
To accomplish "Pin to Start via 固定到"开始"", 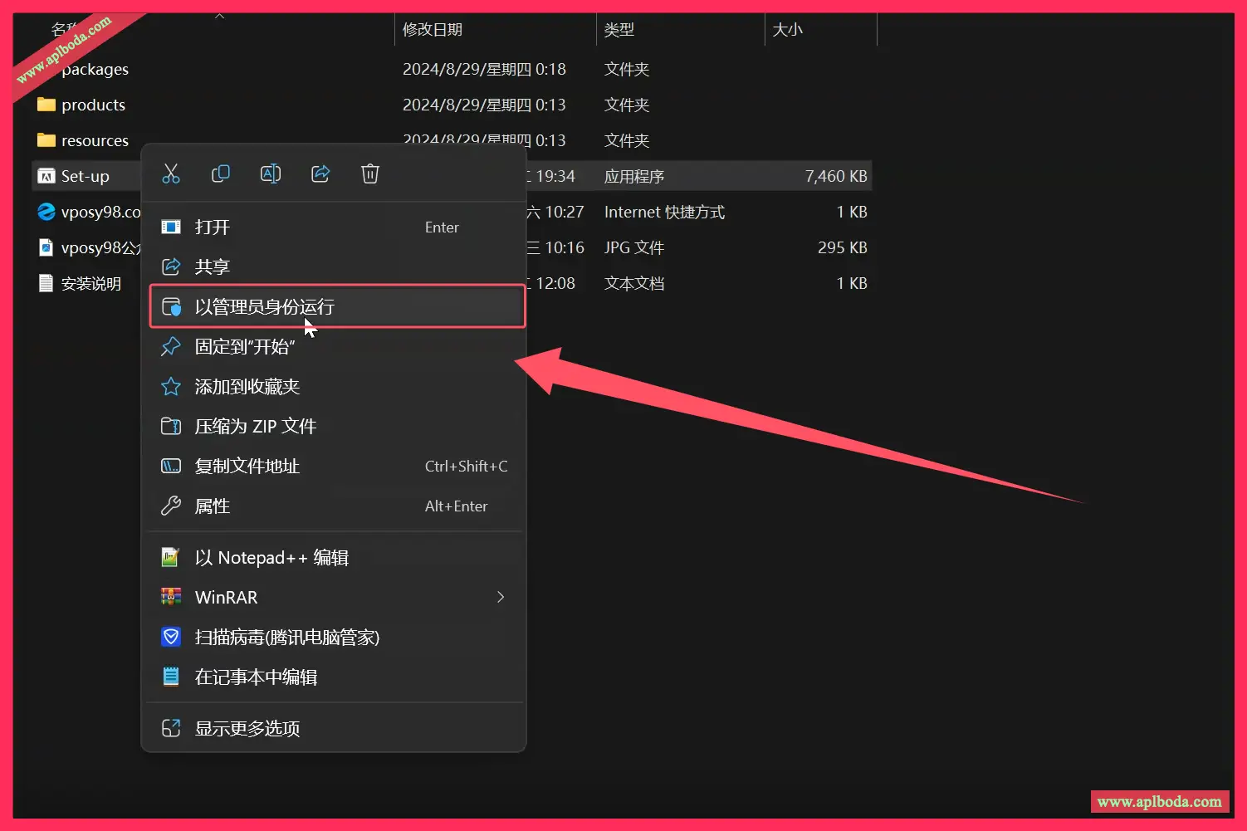I will pyautogui.click(x=245, y=346).
